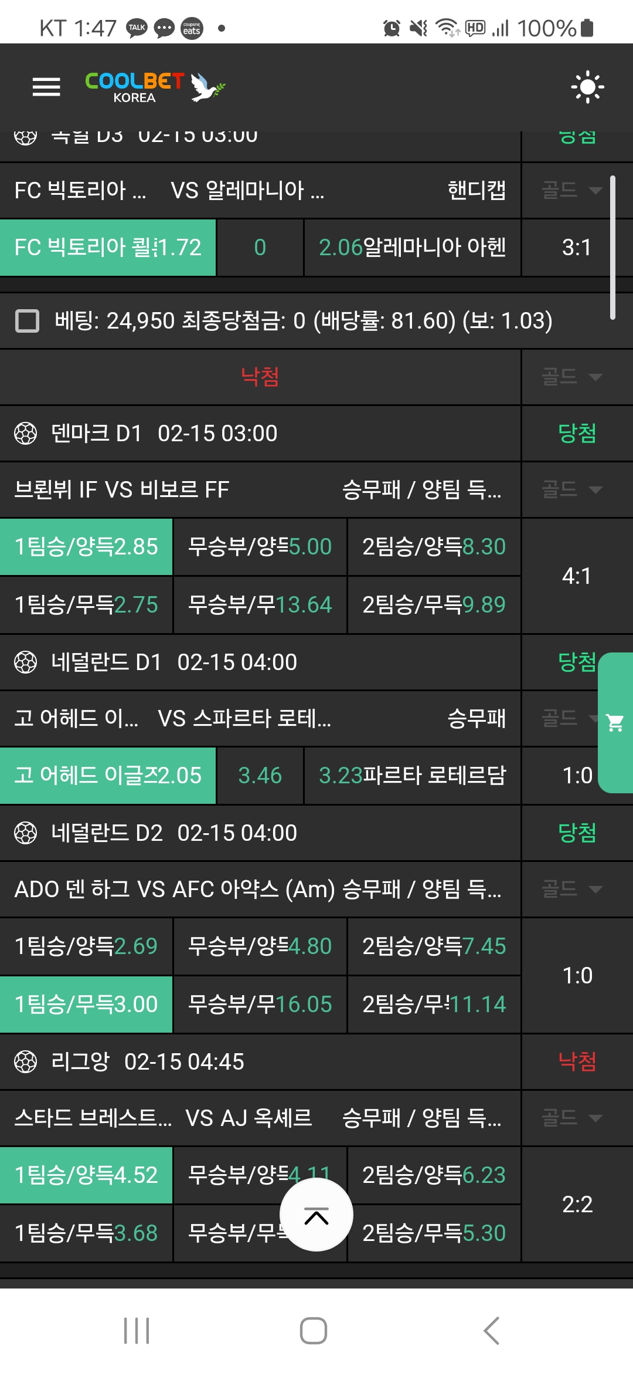Open the 골드 dropdown beside ADO 덴 하그 match
633x1373 pixels.
pos(572,889)
